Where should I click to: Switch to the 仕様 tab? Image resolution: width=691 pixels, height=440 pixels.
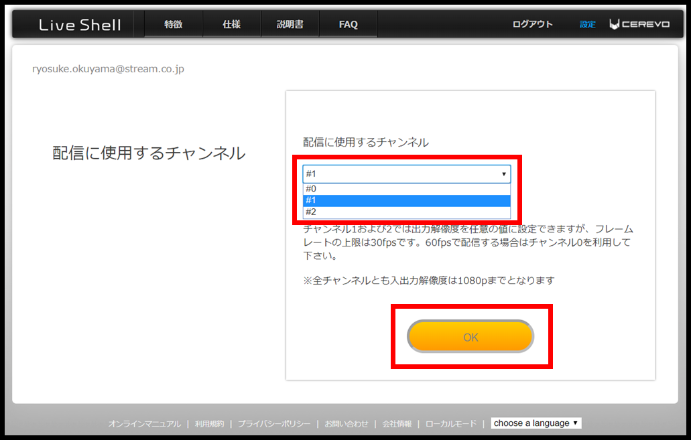(231, 23)
